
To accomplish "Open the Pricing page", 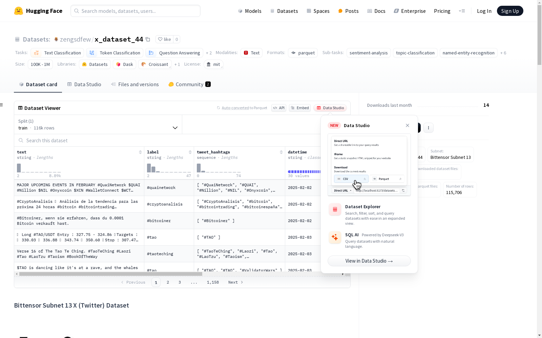I will [x=442, y=11].
